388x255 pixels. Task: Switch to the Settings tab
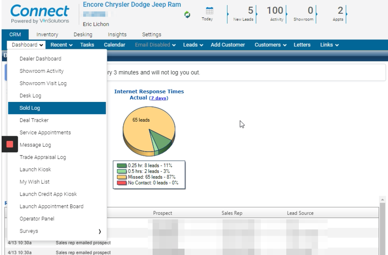[151, 35]
